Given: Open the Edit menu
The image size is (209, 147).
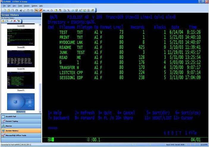Looking at the screenshot, I should click(9, 6).
